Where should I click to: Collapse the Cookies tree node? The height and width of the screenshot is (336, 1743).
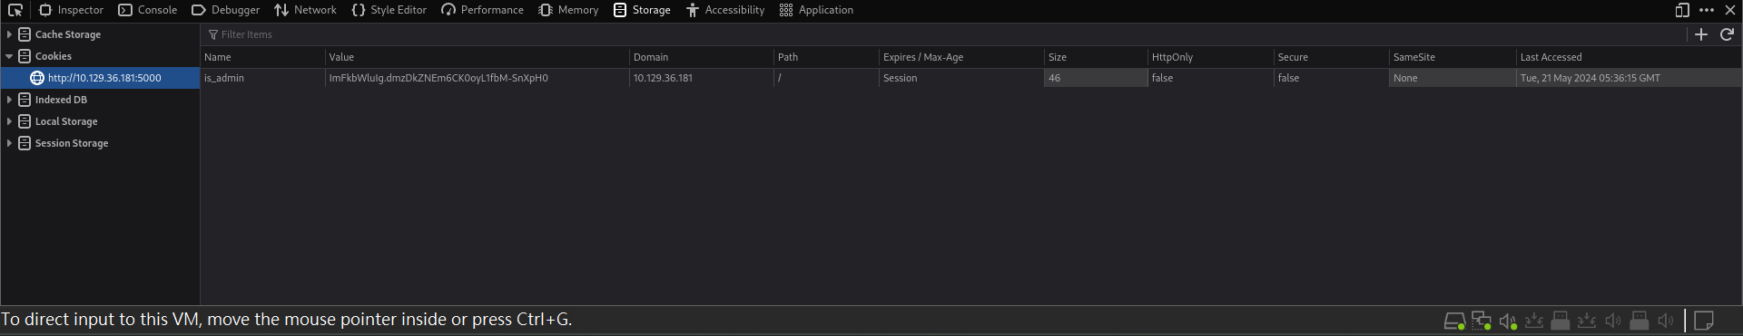9,56
